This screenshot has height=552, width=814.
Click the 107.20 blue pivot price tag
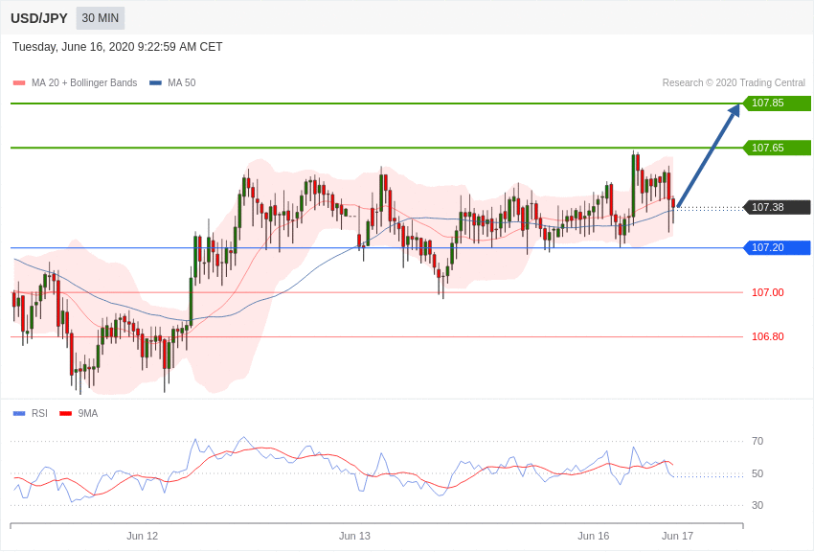click(x=777, y=247)
